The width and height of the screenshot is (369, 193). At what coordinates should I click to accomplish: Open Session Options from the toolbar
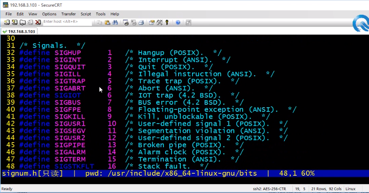[152, 22]
